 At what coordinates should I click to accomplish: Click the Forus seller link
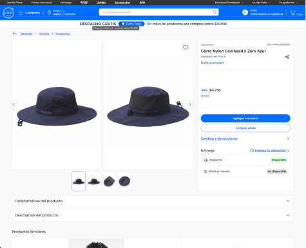point(222,57)
